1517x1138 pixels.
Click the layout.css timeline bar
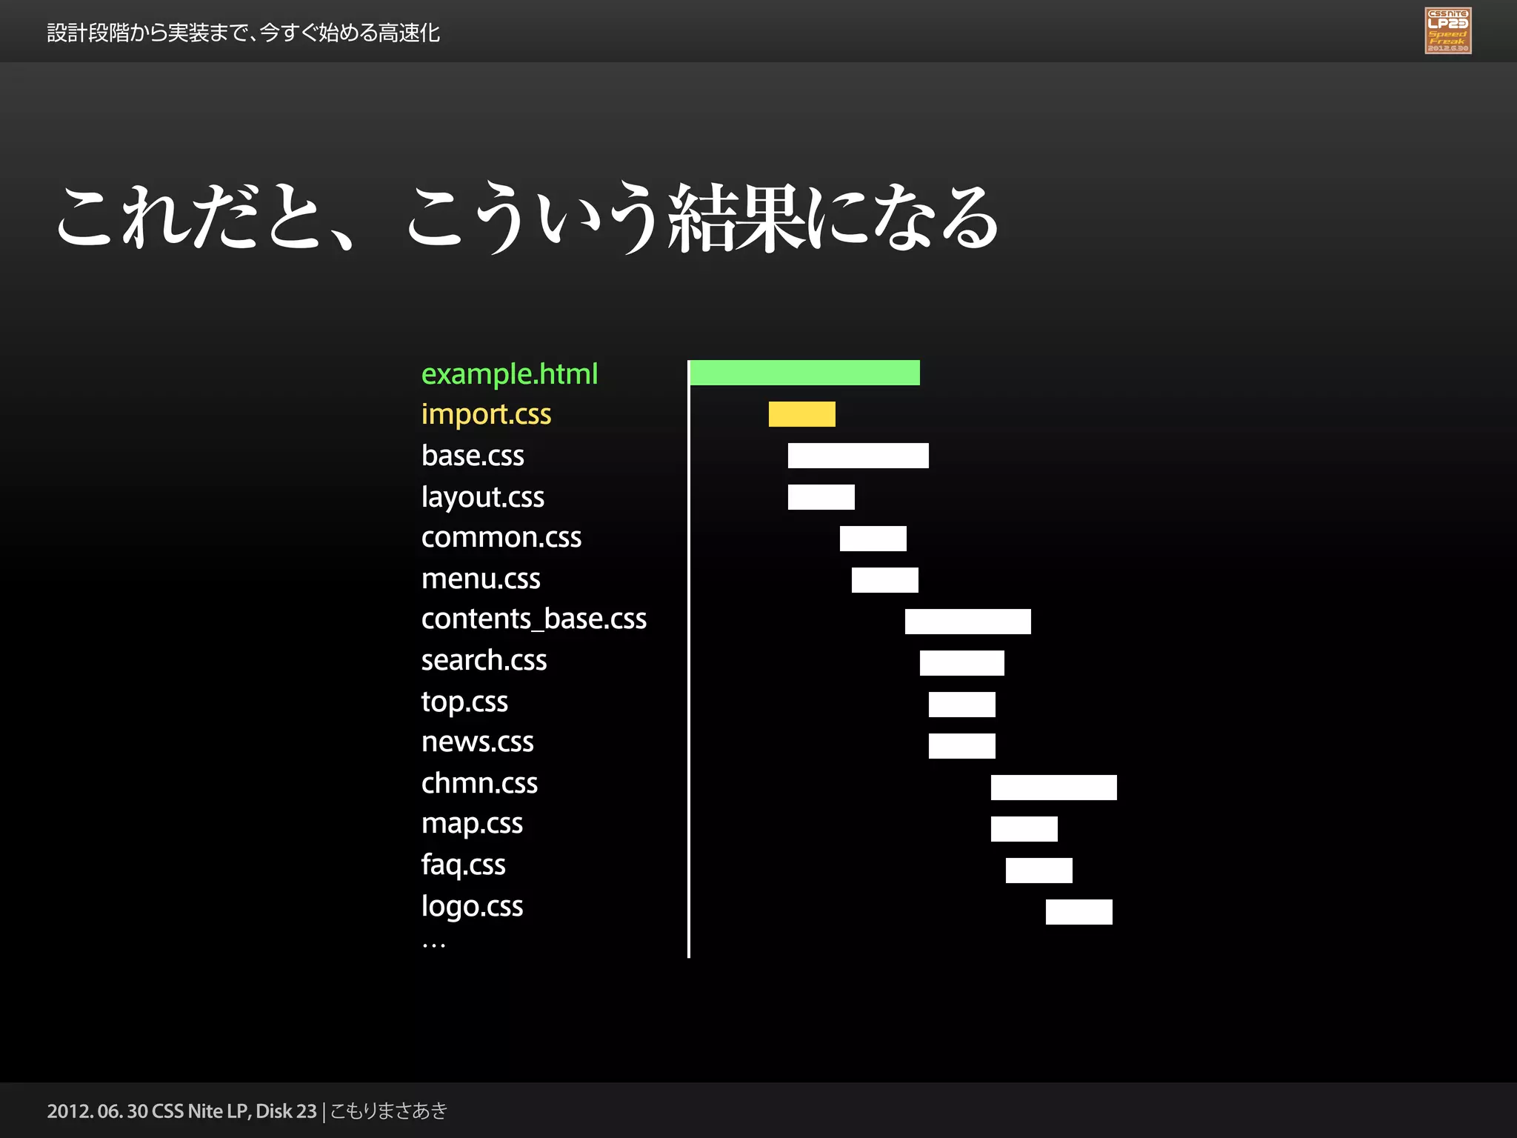tap(821, 497)
